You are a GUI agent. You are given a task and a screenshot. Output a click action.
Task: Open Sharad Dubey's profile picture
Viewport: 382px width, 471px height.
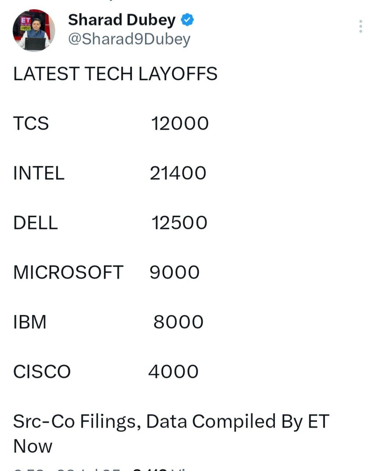coord(34,30)
